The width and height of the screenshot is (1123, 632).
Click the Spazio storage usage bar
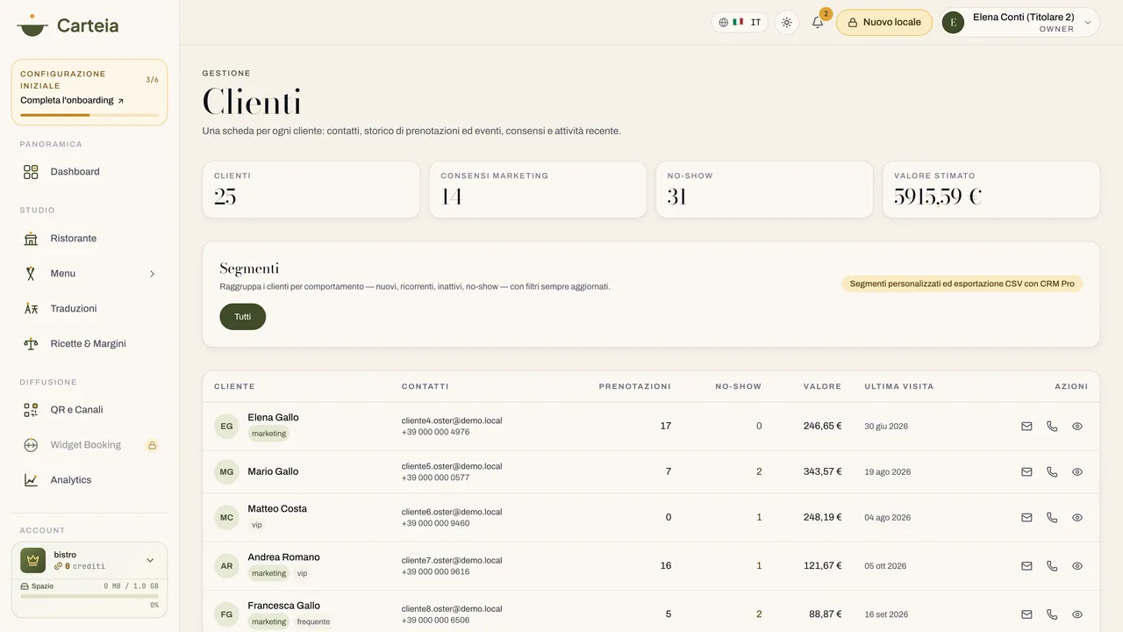point(89,596)
